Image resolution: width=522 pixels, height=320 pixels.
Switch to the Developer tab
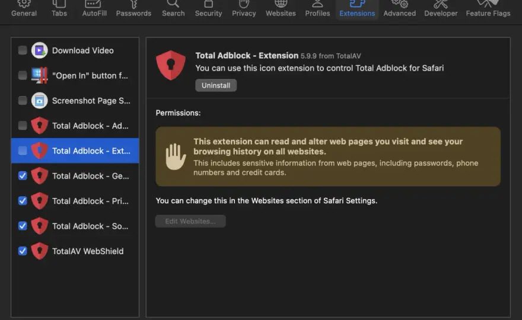[441, 9]
